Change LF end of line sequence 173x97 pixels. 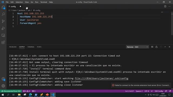(x=152, y=91)
